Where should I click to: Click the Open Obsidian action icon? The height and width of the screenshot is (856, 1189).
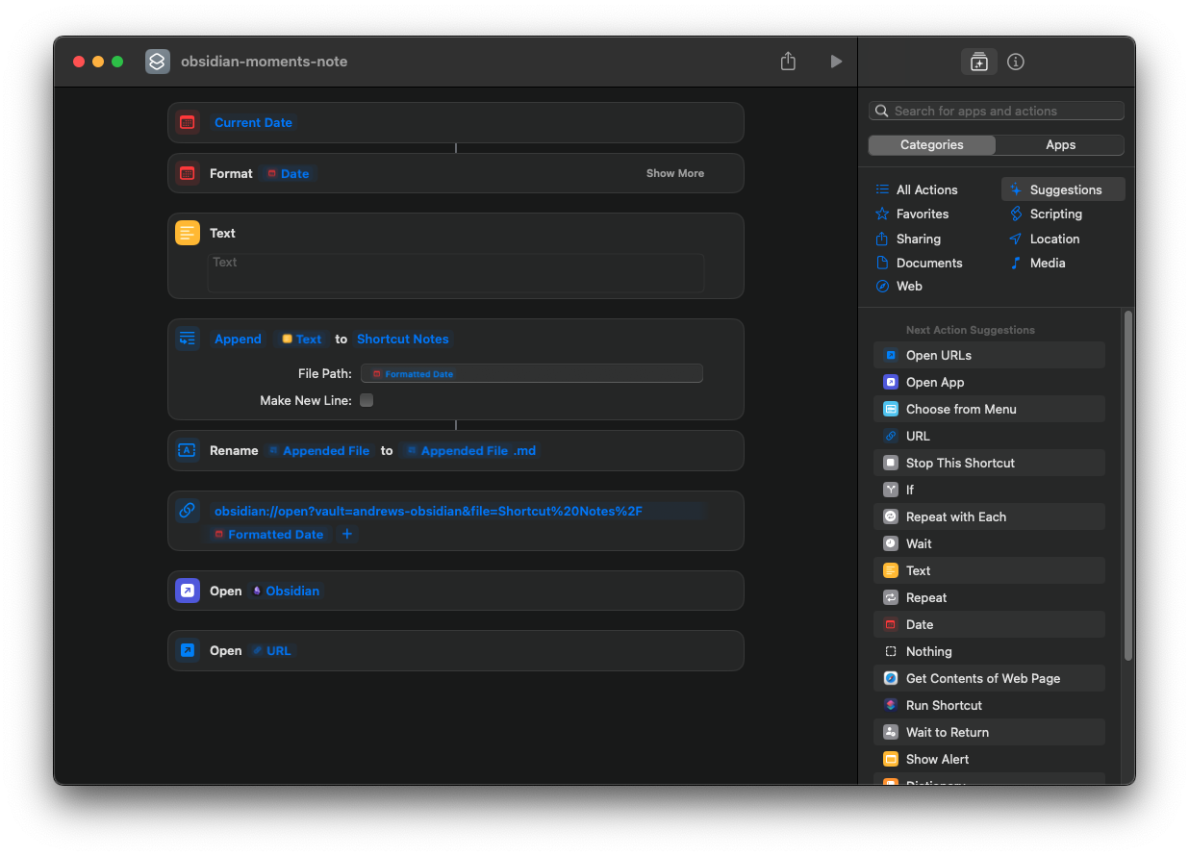coord(188,591)
